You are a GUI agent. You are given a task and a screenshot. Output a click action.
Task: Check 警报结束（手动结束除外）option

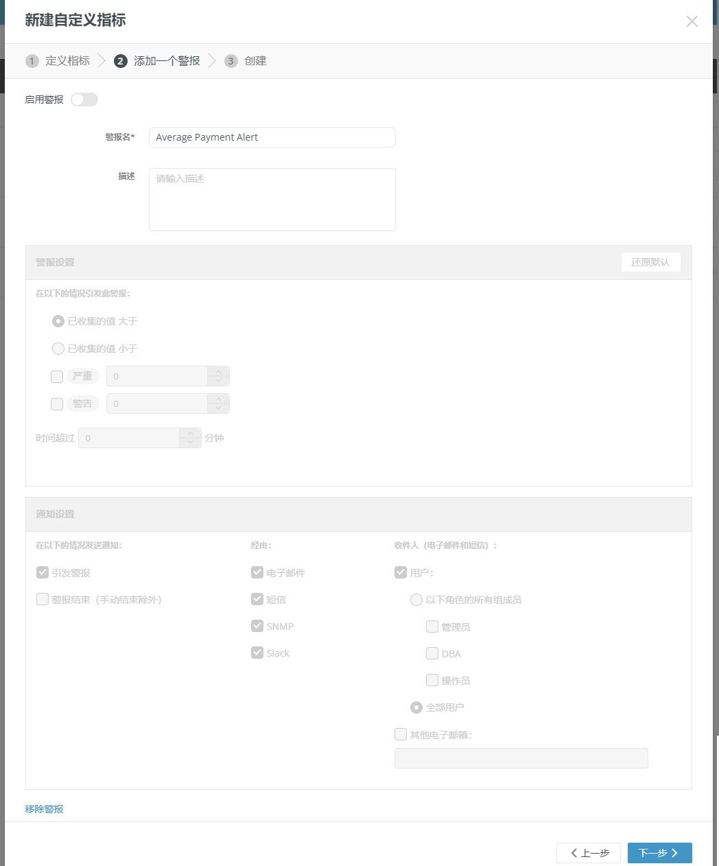[x=43, y=599]
